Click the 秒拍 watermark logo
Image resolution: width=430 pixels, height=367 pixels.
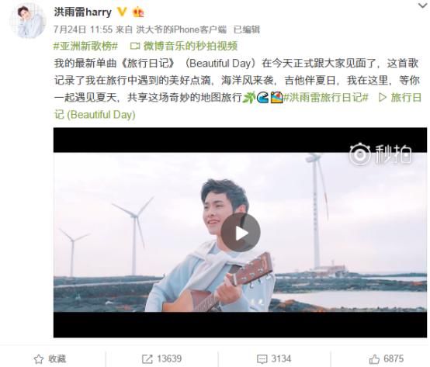coord(380,154)
